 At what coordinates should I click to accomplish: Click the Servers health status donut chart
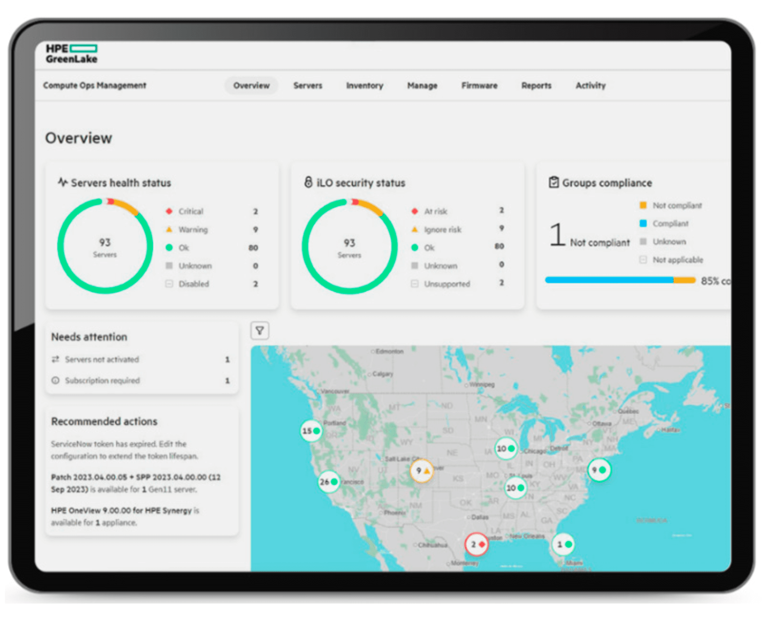click(x=105, y=246)
